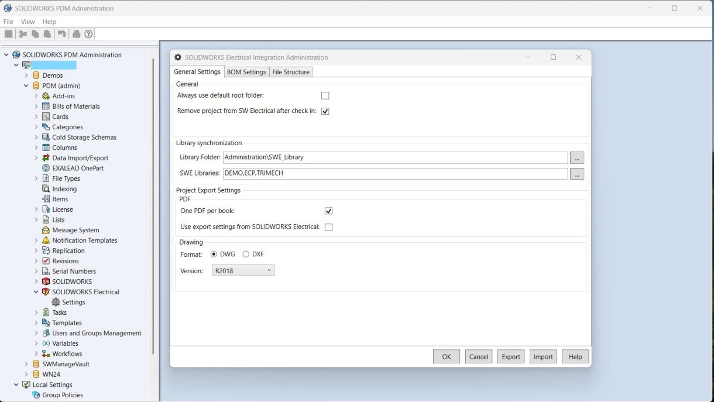Screen dimensions: 714x402
Task: Open the View menu
Action: point(28,22)
